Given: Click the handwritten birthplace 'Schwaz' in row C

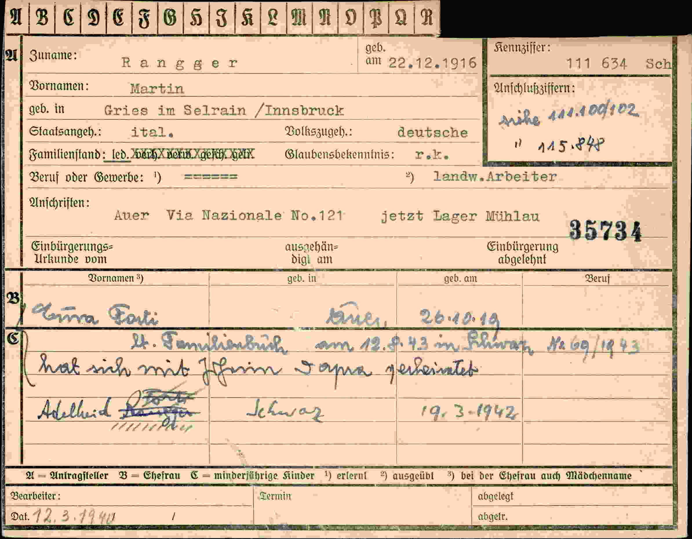Looking at the screenshot, I should coord(285,411).
